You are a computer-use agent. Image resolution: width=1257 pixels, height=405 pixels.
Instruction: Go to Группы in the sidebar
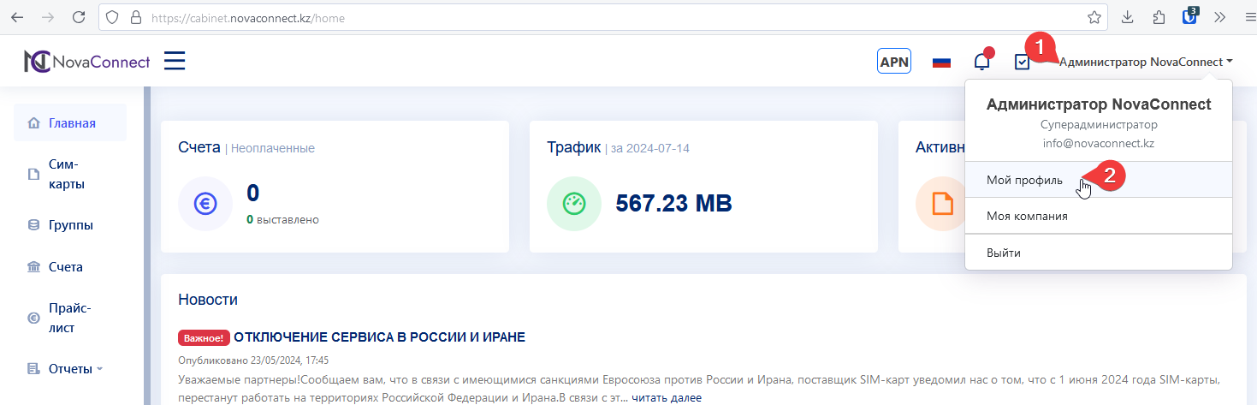[70, 225]
